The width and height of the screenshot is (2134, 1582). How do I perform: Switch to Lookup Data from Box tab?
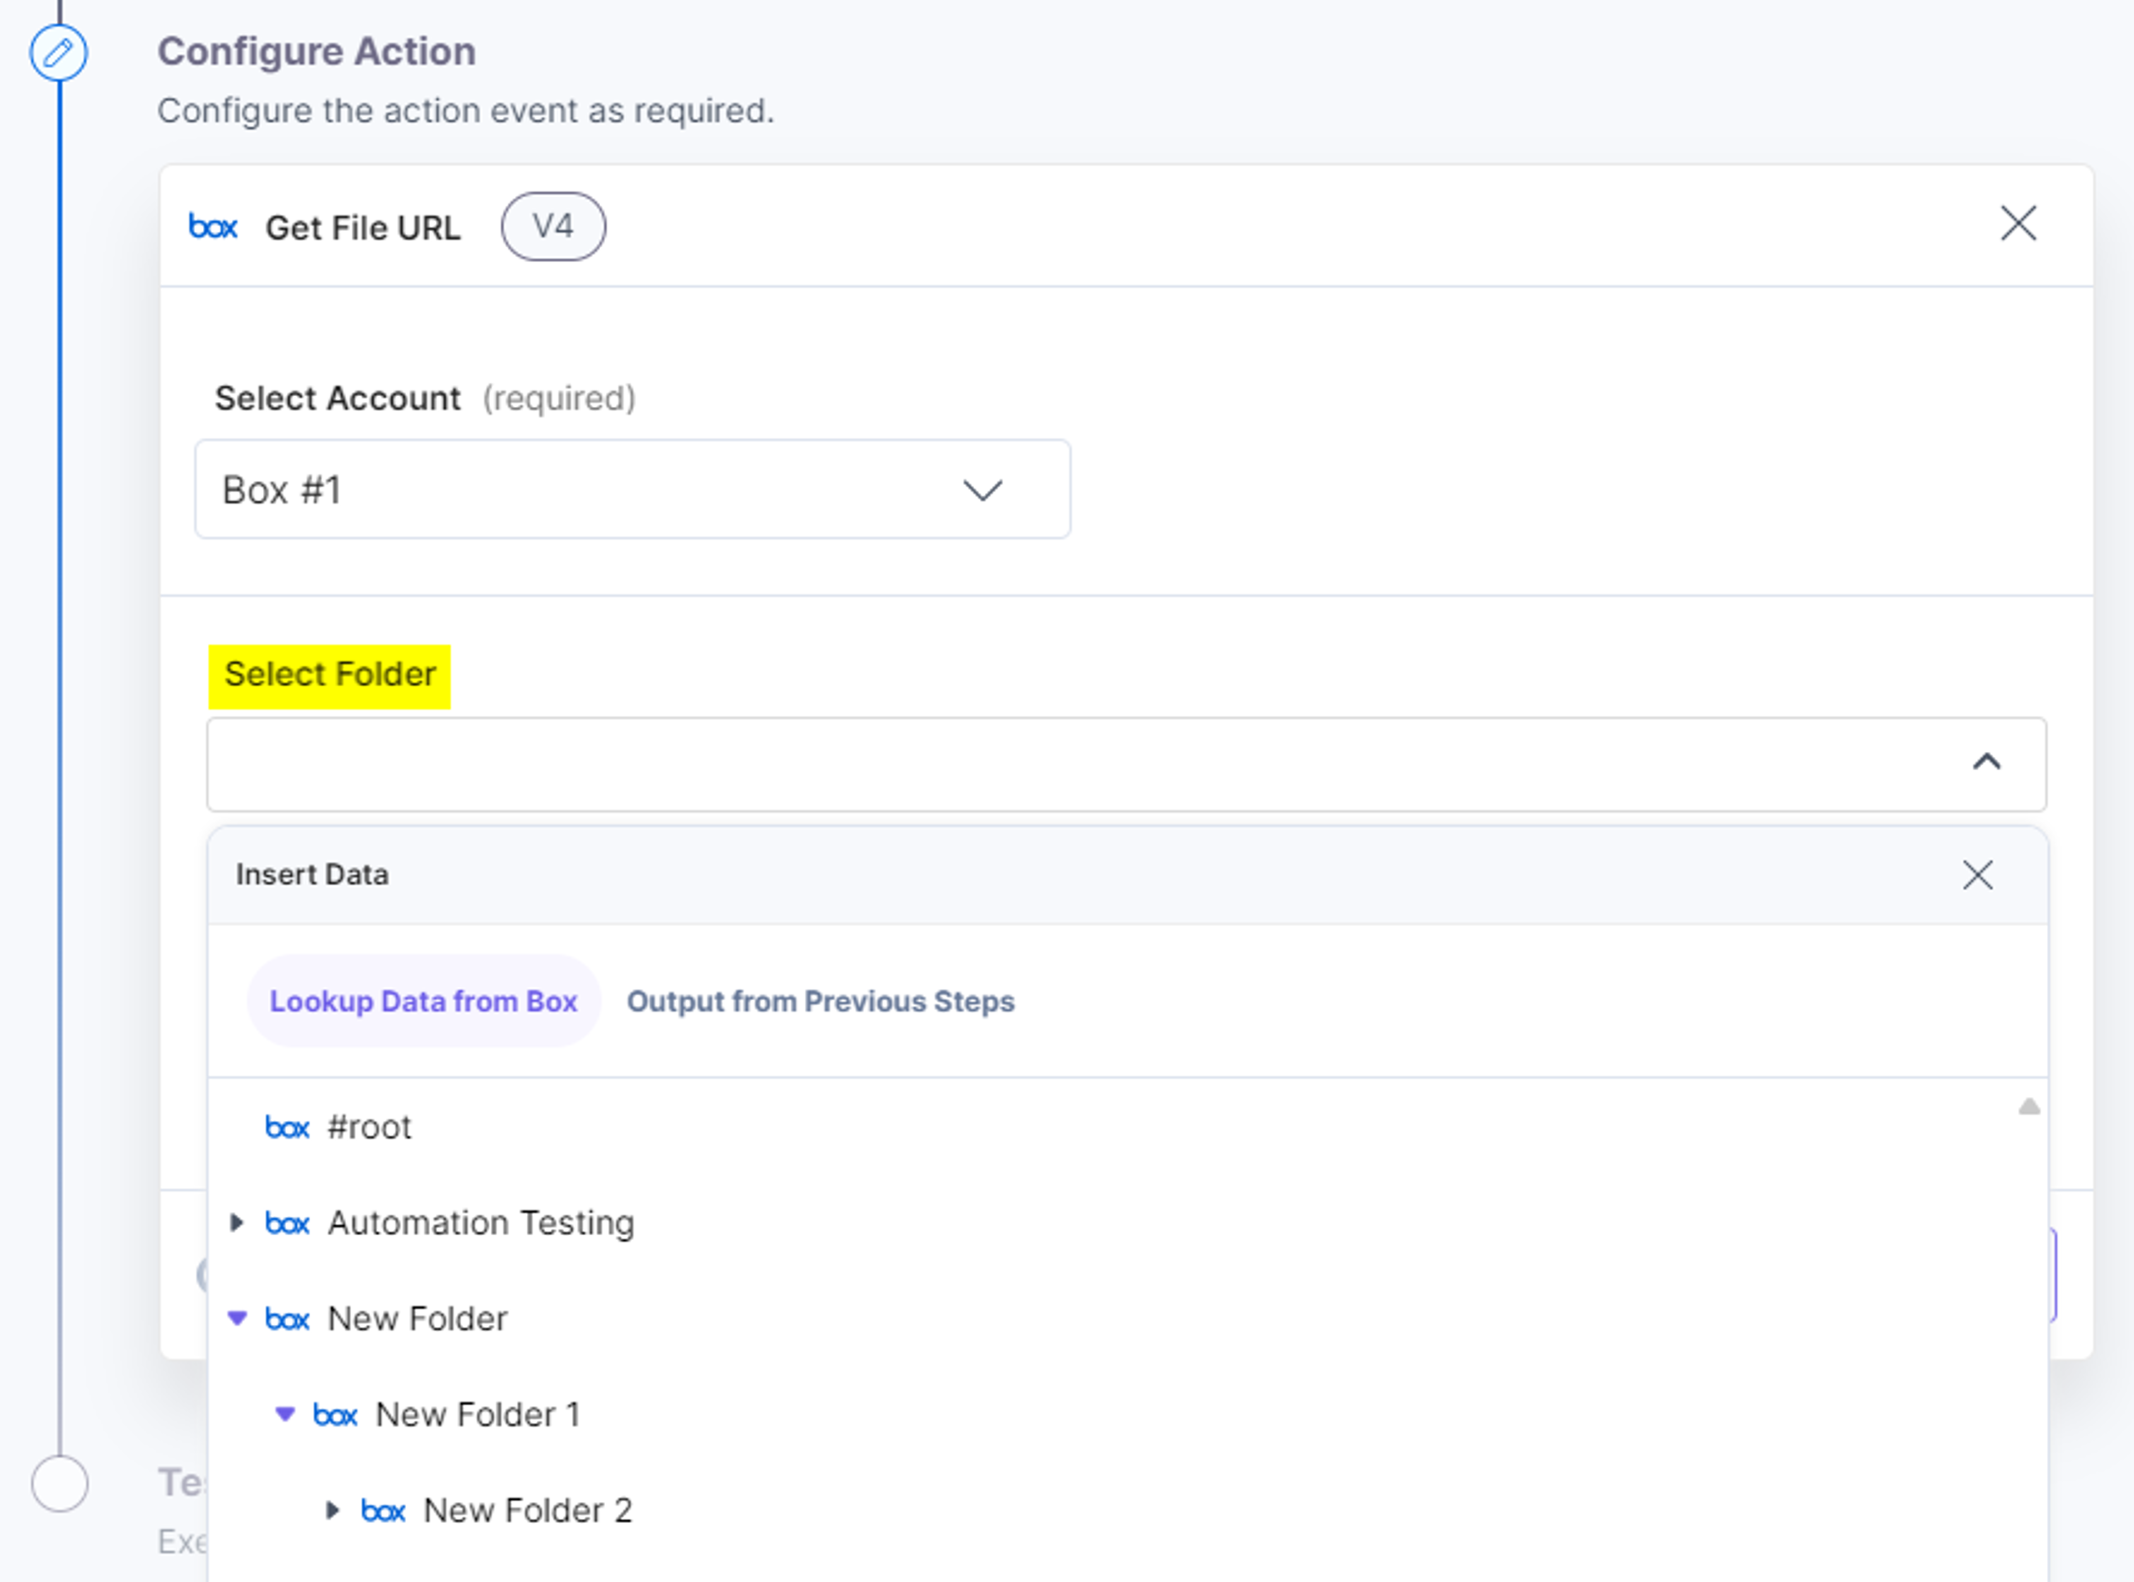pos(423,1001)
